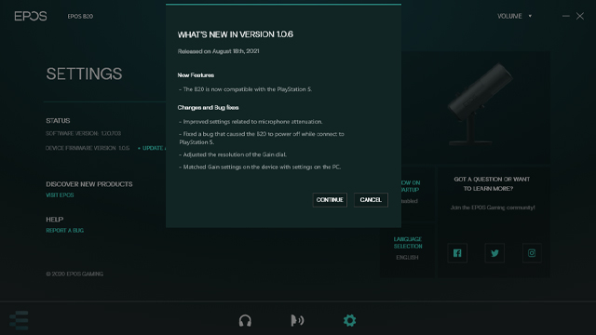Click '© 2020 EPOS GAMING' copyright text

[74, 274]
